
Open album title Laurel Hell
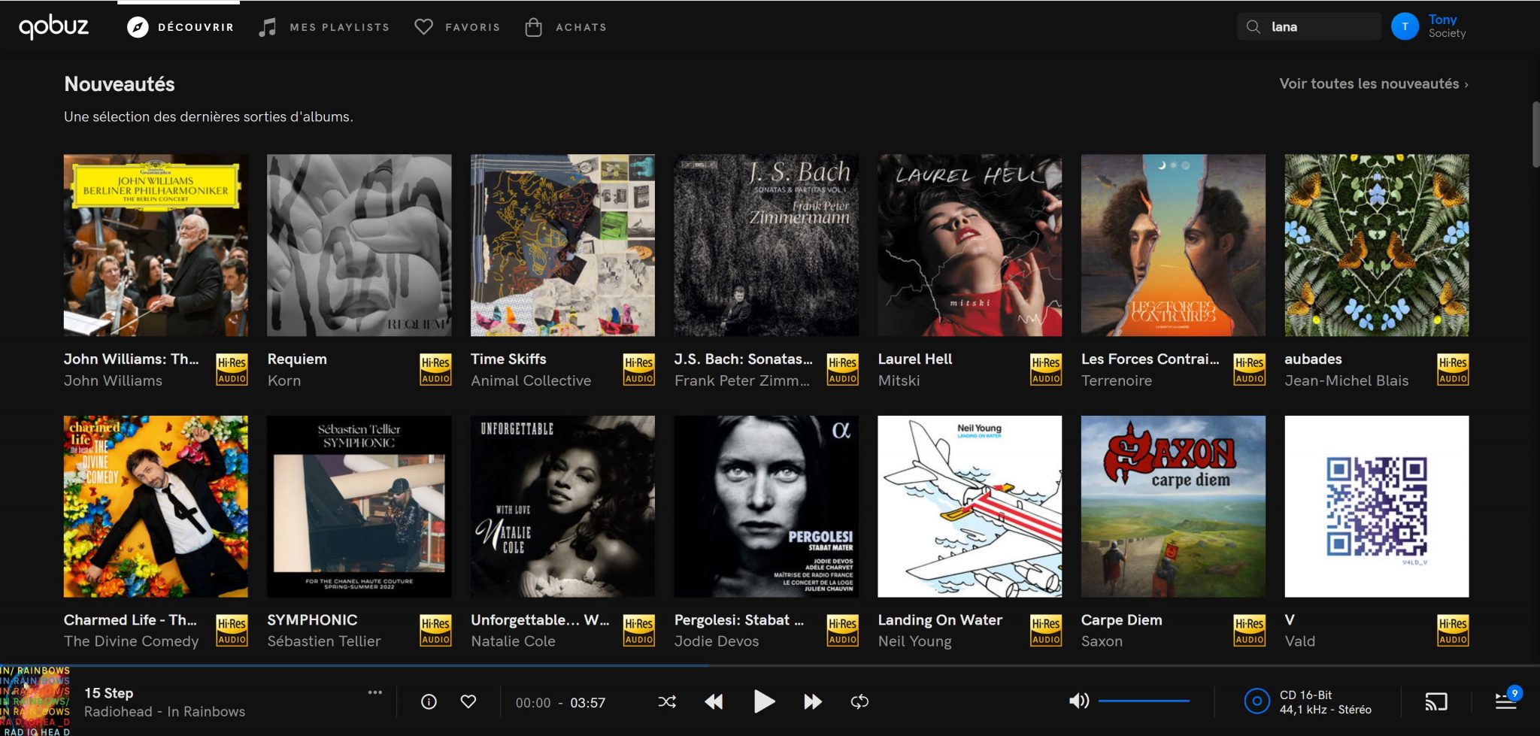(915, 359)
